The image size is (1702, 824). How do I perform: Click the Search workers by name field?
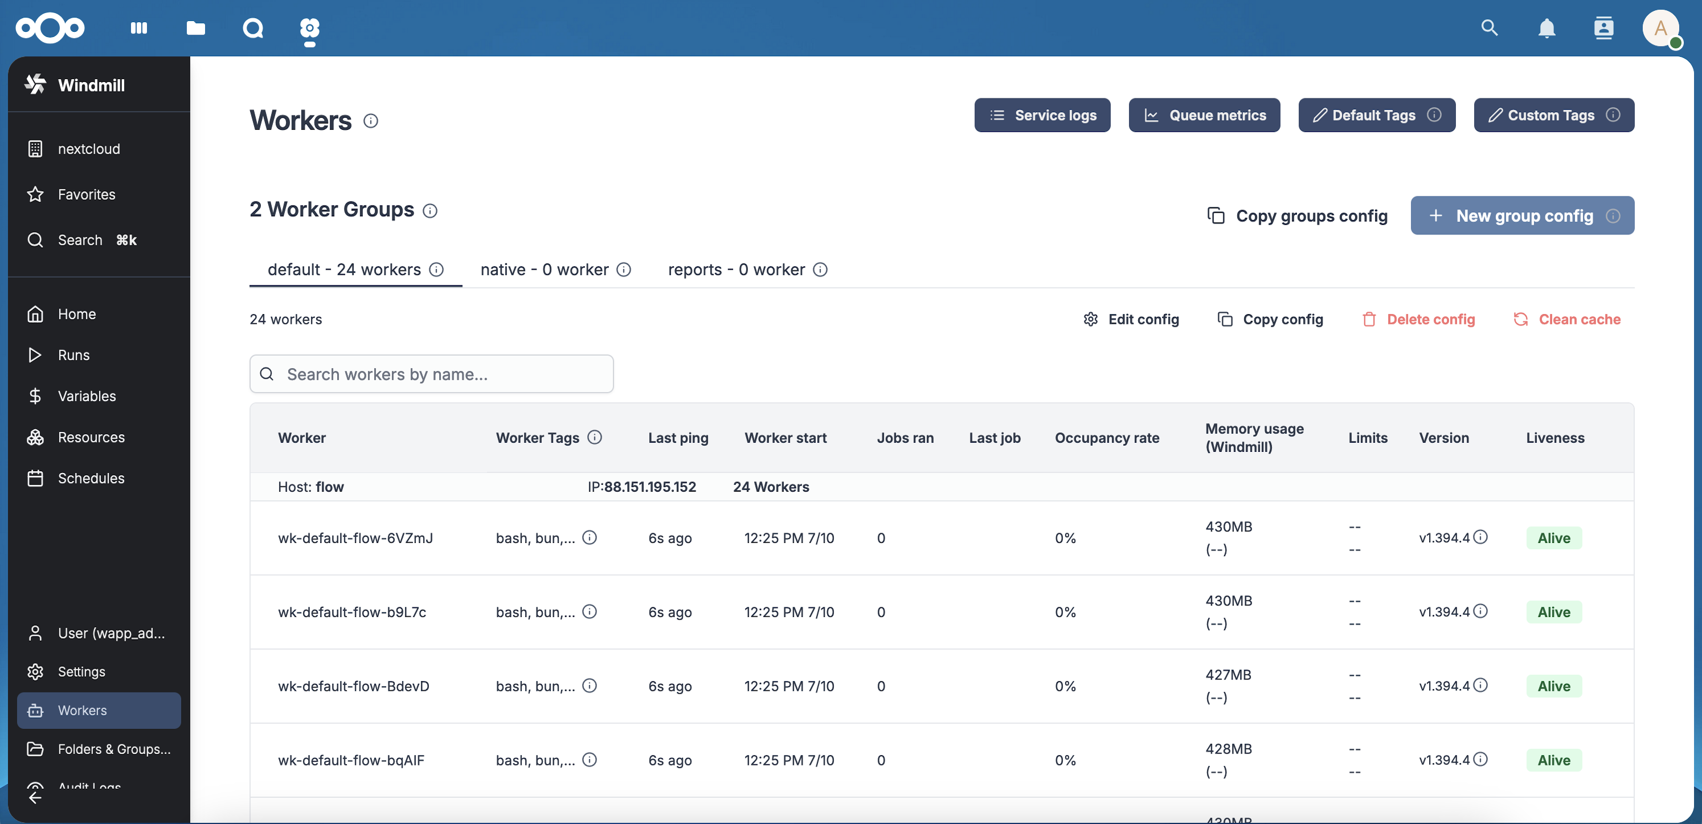click(431, 374)
